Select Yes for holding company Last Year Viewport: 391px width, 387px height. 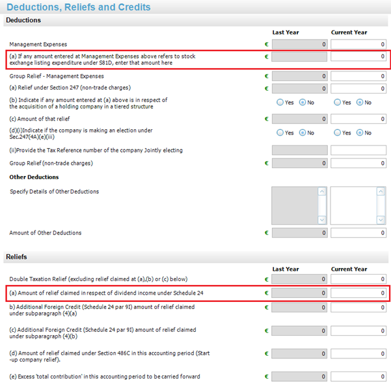(280, 103)
